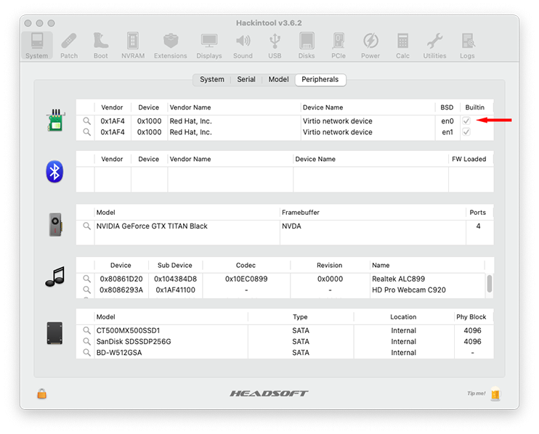The width and height of the screenshot is (539, 434).
Task: Click magnifier for CT500MX500SSD1 disk
Action: [87, 330]
